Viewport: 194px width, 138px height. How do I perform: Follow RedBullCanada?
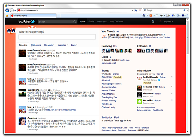click(x=163, y=77)
